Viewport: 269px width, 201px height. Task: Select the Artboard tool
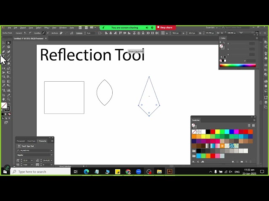(3, 95)
